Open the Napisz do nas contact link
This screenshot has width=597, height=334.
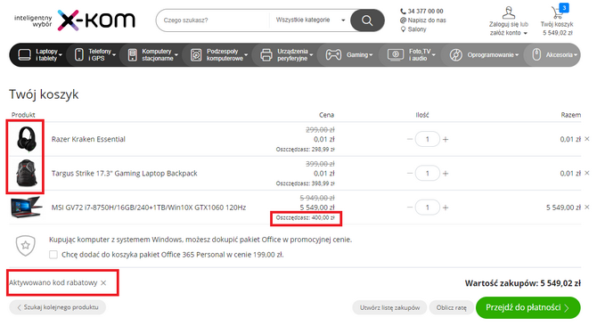[427, 20]
